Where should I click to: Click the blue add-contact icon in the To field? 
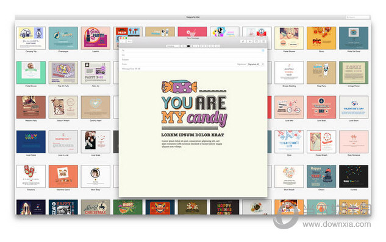tap(263, 50)
